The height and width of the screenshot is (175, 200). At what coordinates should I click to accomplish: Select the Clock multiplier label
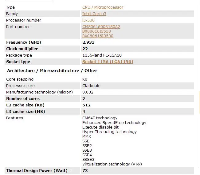tap(22, 49)
